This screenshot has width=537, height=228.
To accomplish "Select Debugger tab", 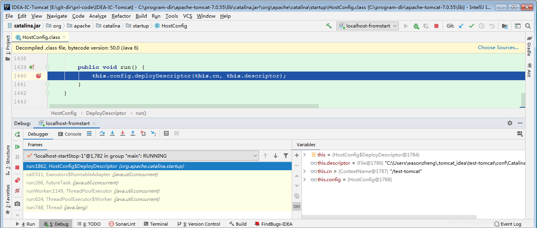I will [38, 134].
